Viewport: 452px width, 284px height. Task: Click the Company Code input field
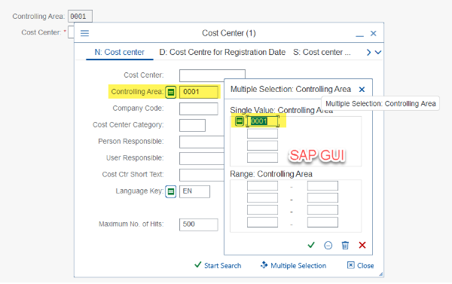[x=199, y=109]
